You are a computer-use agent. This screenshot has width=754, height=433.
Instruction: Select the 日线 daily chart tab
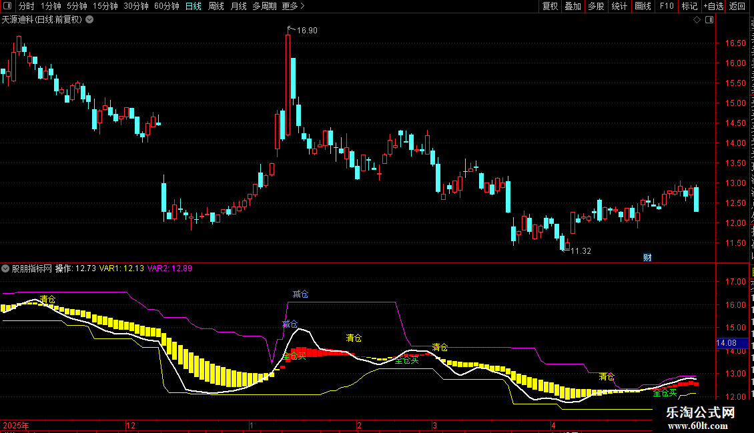[x=194, y=6]
